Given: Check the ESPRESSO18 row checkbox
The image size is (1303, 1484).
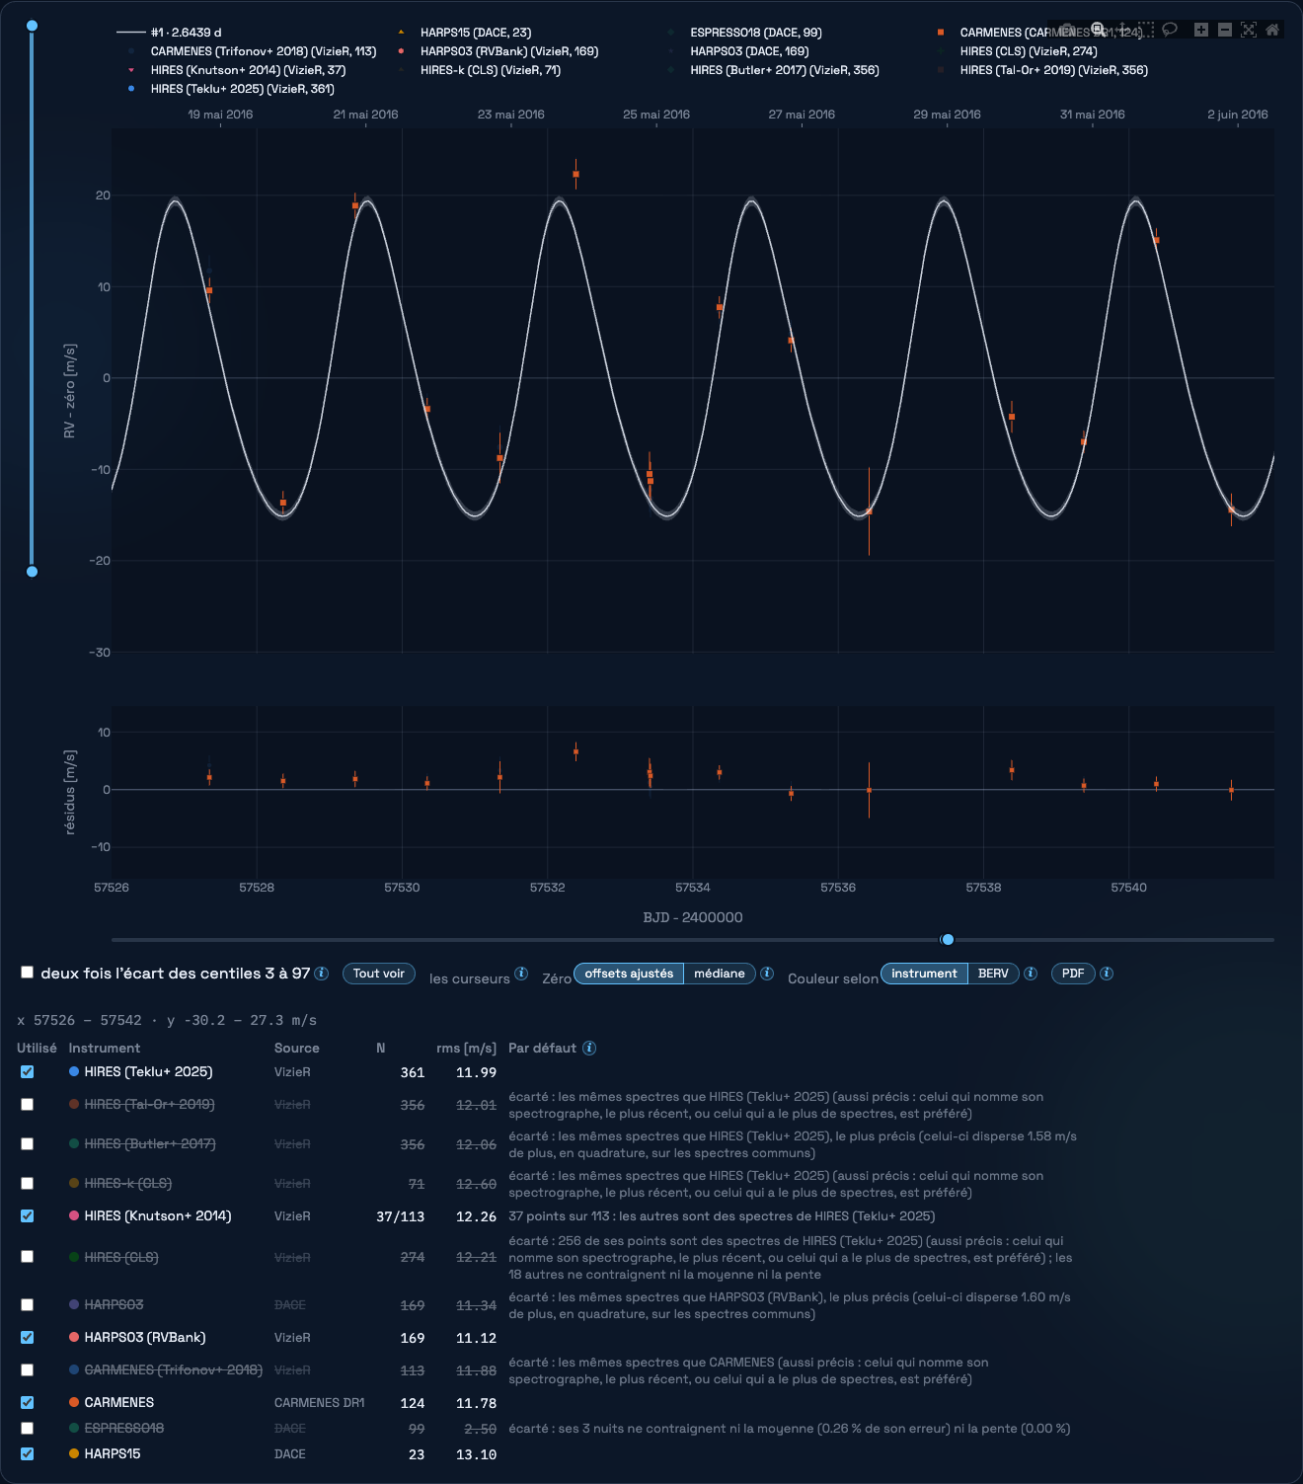Looking at the screenshot, I should coord(27,1429).
